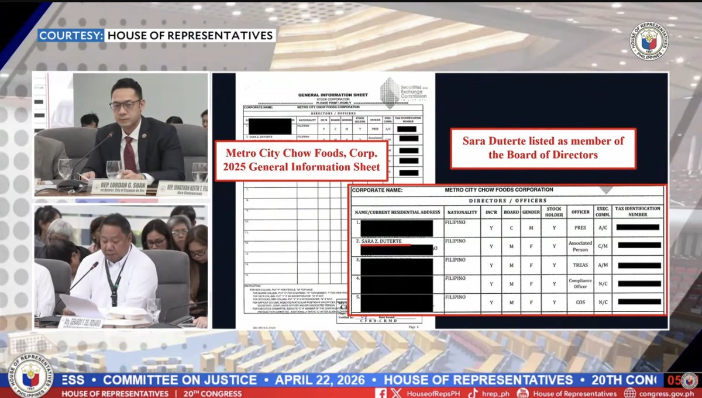The image size is (702, 398).
Task: Click the 'C' board cell in row 1
Action: coord(511,228)
